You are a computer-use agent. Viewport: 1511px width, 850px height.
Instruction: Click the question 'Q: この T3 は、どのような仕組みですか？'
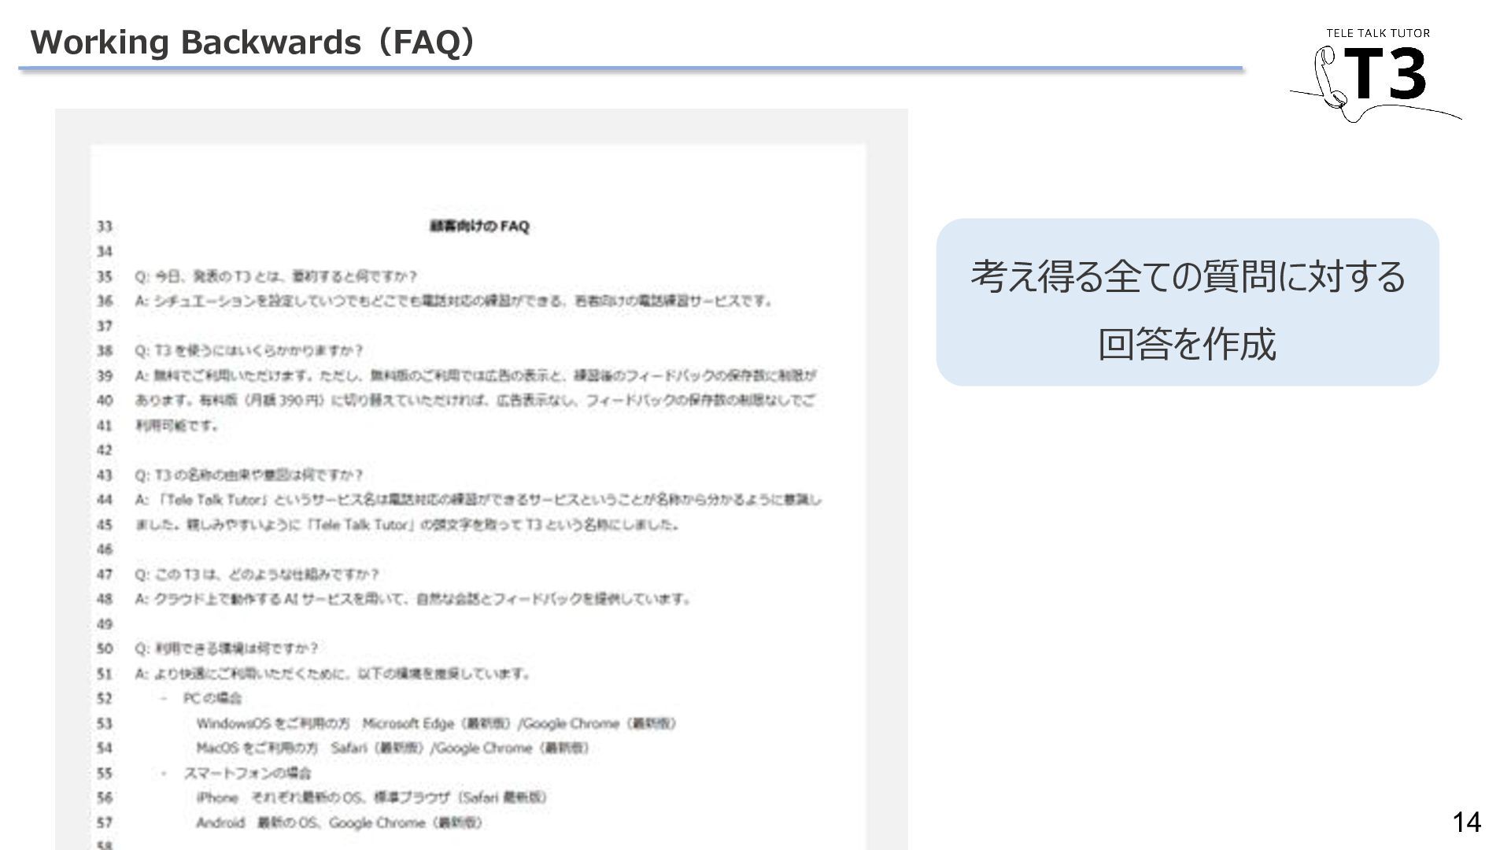tap(257, 574)
